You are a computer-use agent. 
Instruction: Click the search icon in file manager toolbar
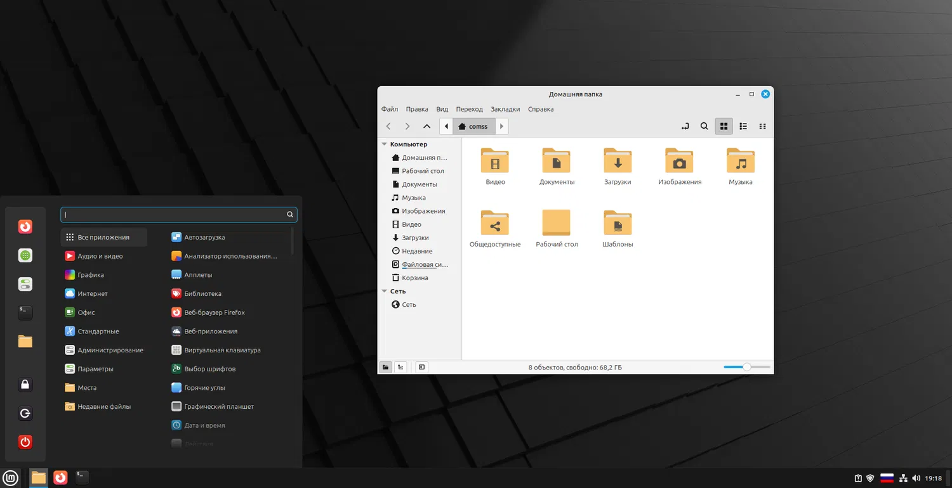[704, 126]
